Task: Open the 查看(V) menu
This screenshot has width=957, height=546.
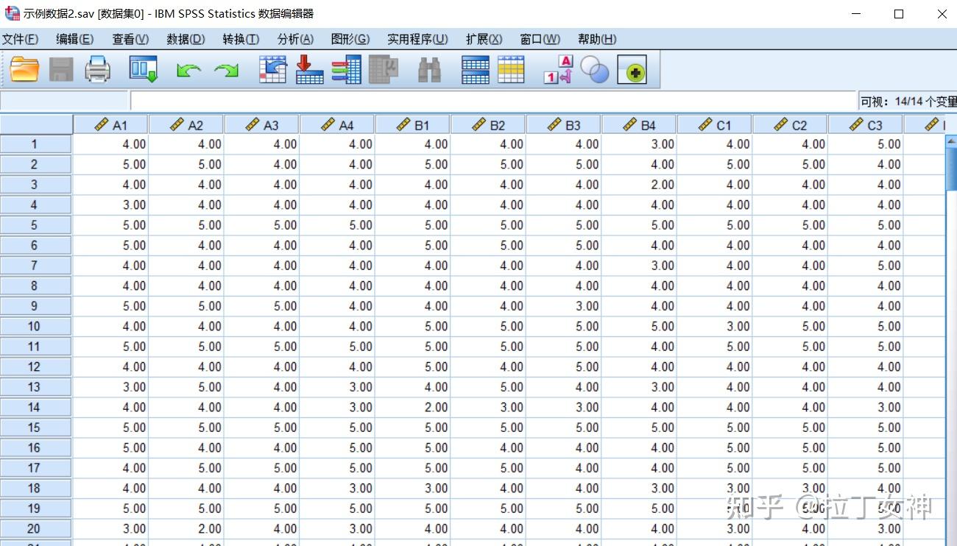Action: (x=130, y=39)
